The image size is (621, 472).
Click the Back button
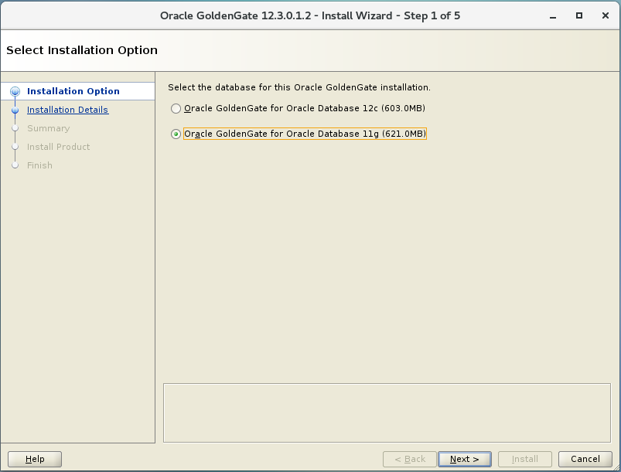click(409, 459)
